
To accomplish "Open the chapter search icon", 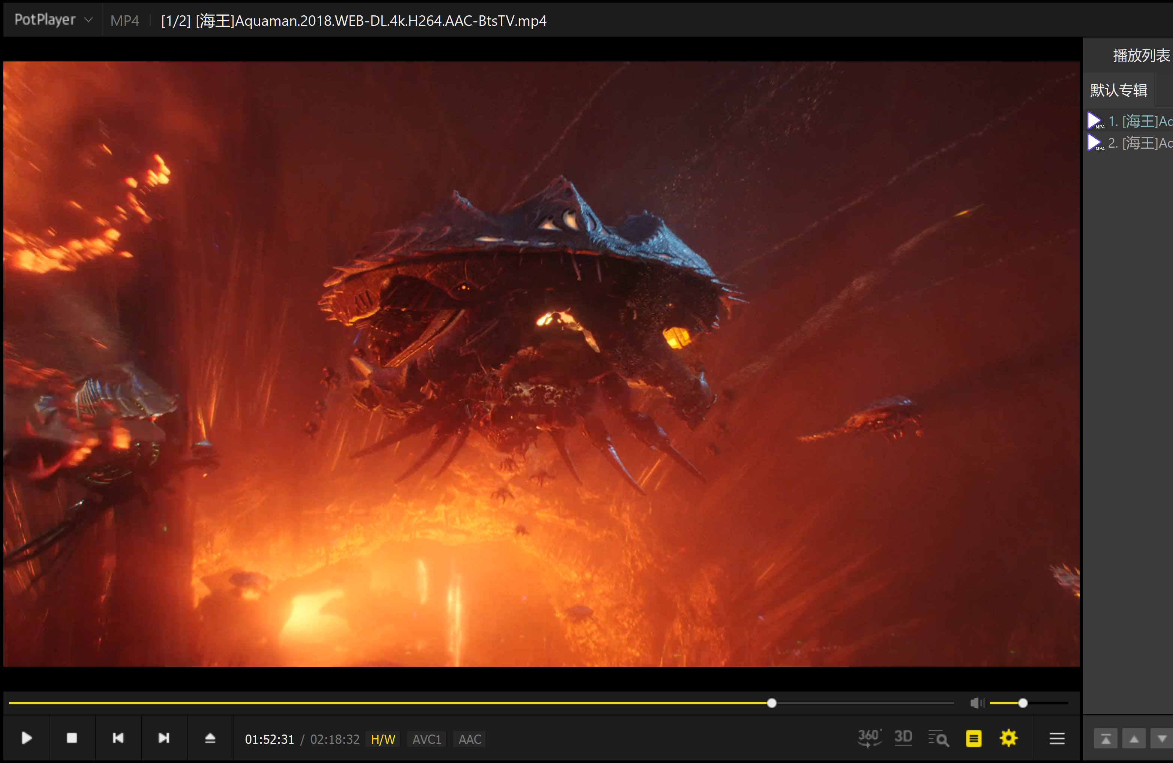I will click(x=938, y=738).
